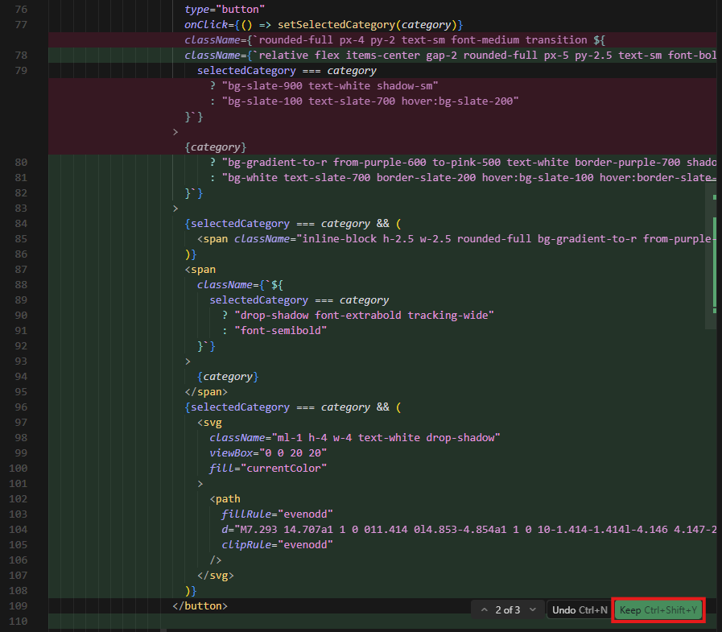Click the span 'inline-block h-2.5 w-2.5' line
This screenshot has width=722, height=632.
click(x=456, y=238)
